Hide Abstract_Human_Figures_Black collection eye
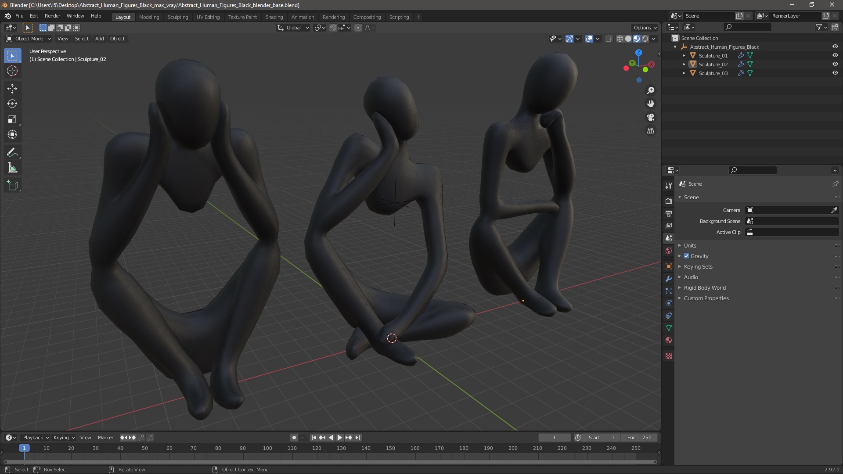 click(x=835, y=47)
